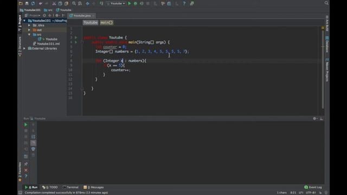Click the Print icon in Run console

click(33, 149)
